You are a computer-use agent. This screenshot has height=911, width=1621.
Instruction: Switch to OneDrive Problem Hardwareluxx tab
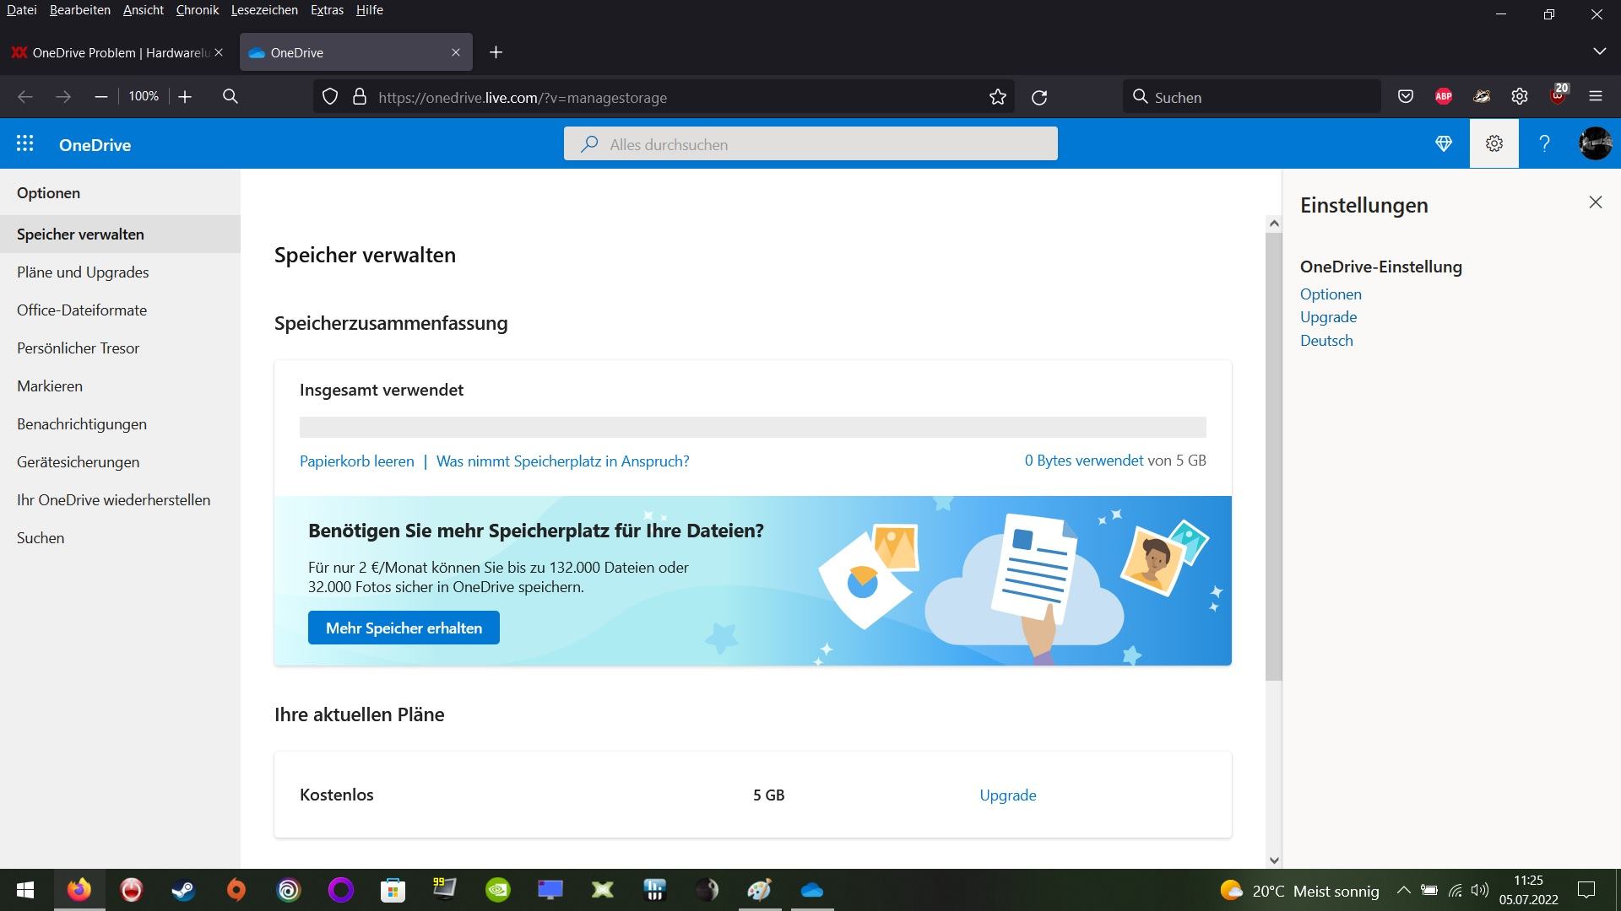(x=117, y=52)
